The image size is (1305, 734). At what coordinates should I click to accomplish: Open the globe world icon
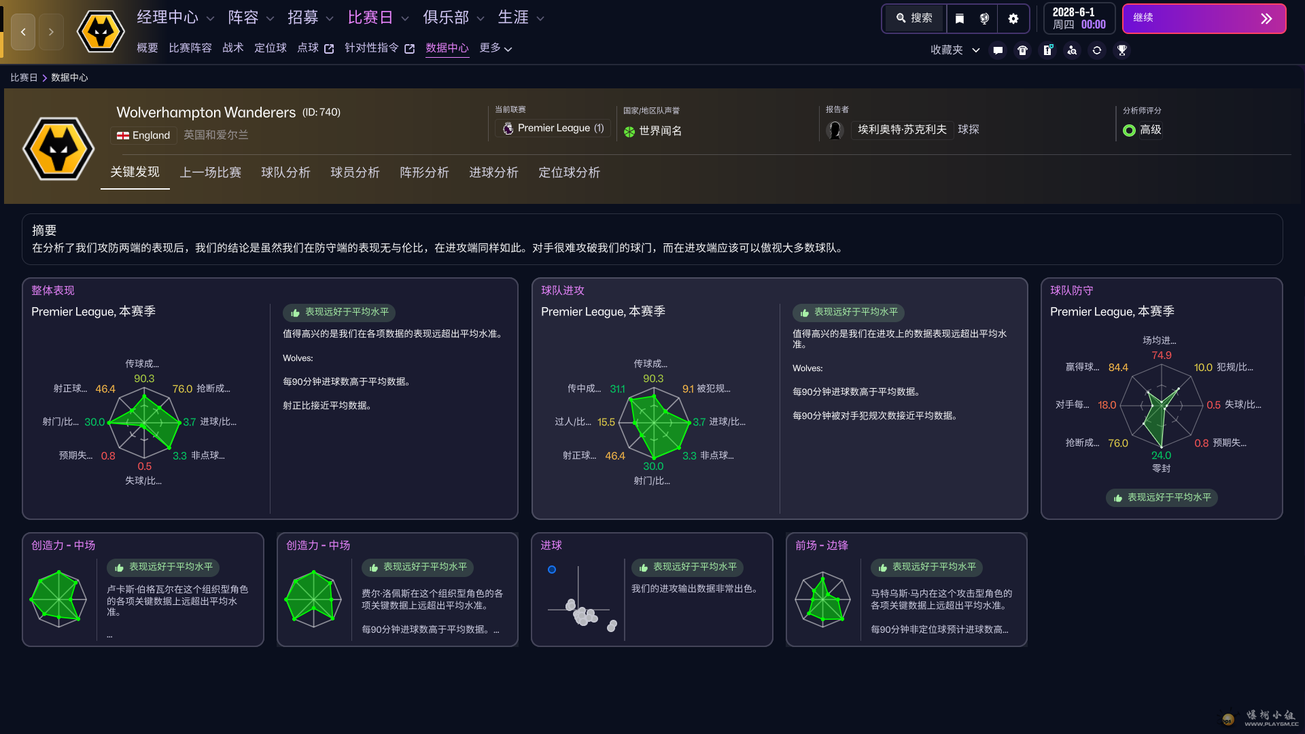pyautogui.click(x=984, y=18)
